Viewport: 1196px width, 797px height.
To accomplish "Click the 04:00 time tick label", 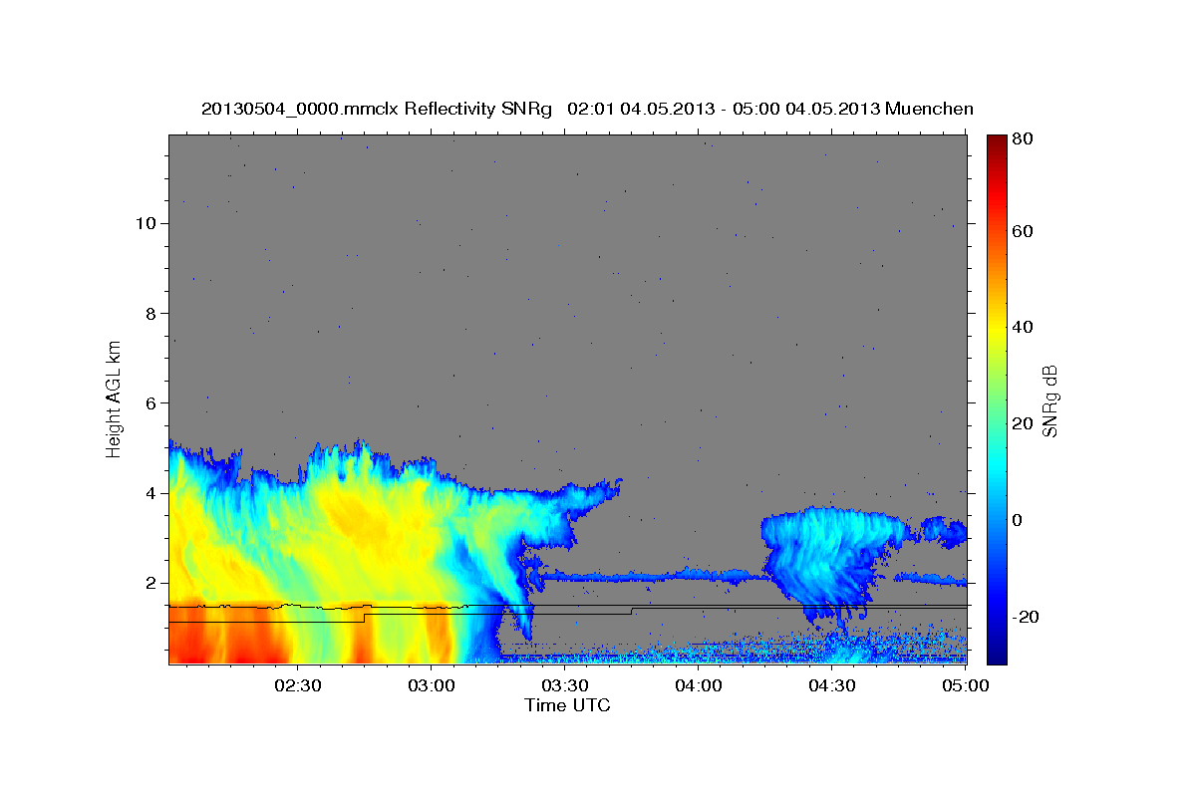I will [x=698, y=685].
